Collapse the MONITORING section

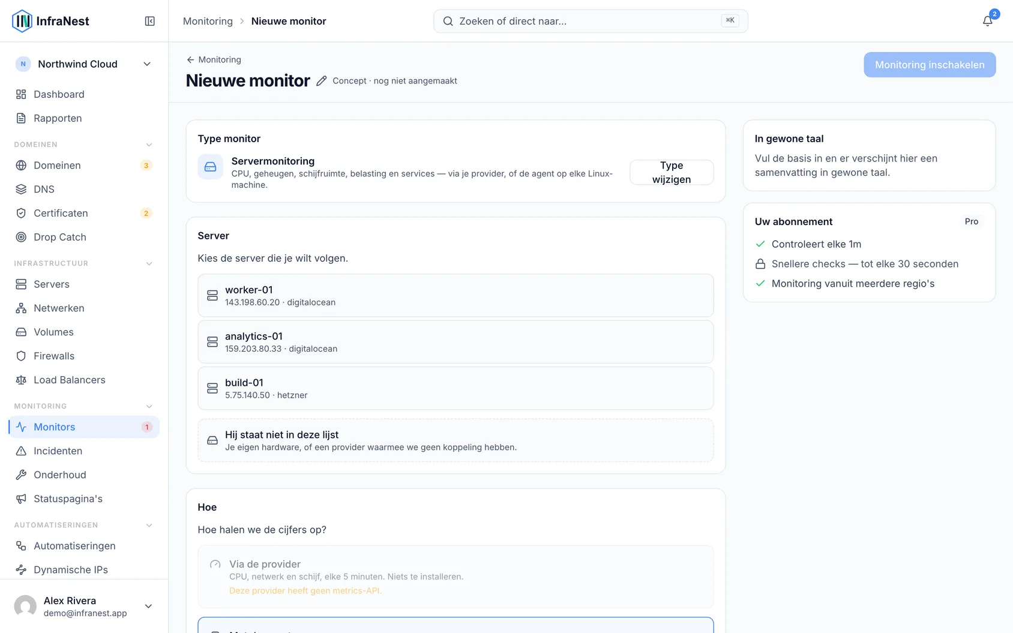149,406
